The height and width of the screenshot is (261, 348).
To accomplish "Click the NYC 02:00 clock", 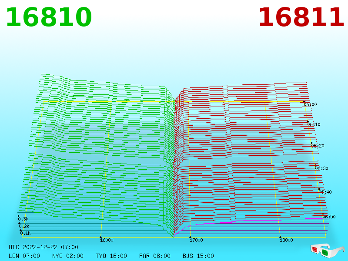I will [68, 256].
